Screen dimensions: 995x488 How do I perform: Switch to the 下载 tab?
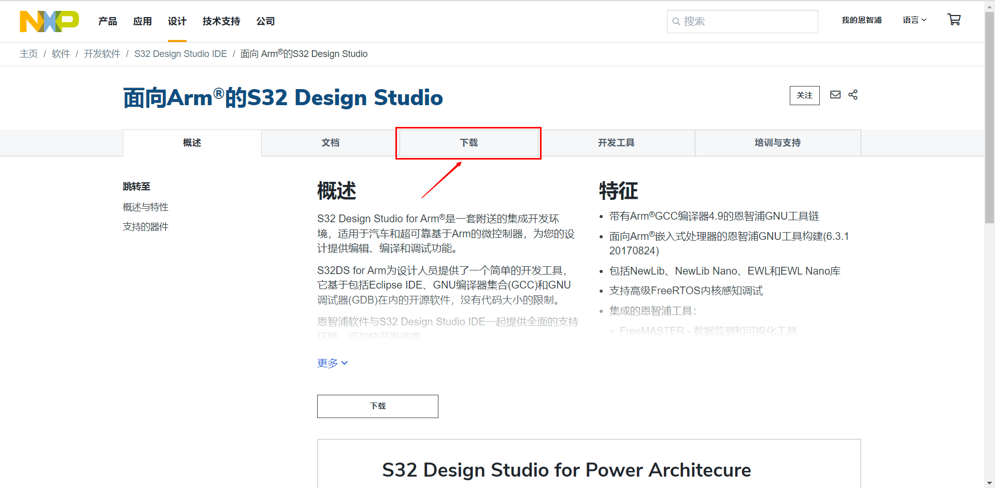(468, 142)
